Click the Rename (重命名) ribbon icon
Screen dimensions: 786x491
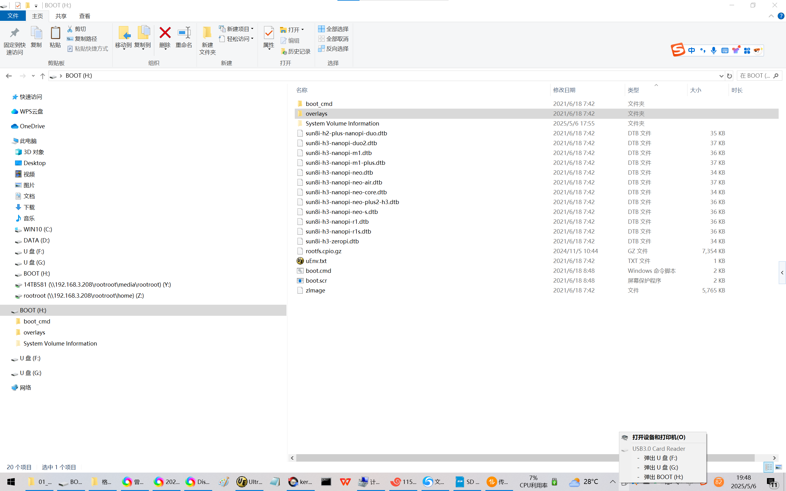[x=184, y=33]
